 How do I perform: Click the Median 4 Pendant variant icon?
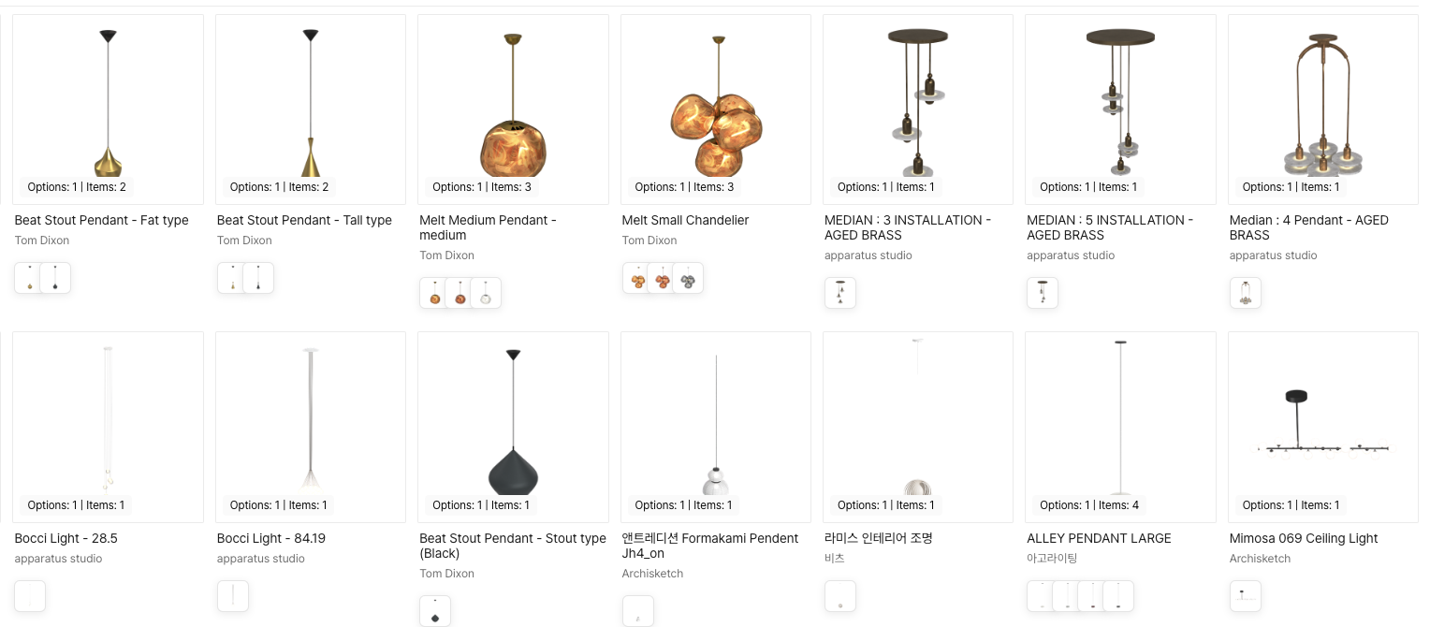[1245, 293]
